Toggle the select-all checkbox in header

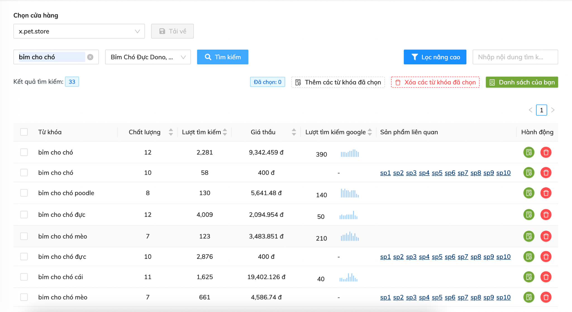coord(24,132)
